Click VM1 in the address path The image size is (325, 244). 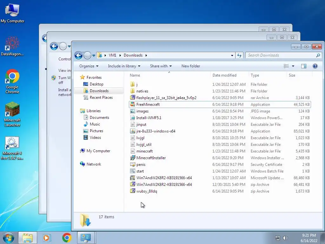coord(112,55)
